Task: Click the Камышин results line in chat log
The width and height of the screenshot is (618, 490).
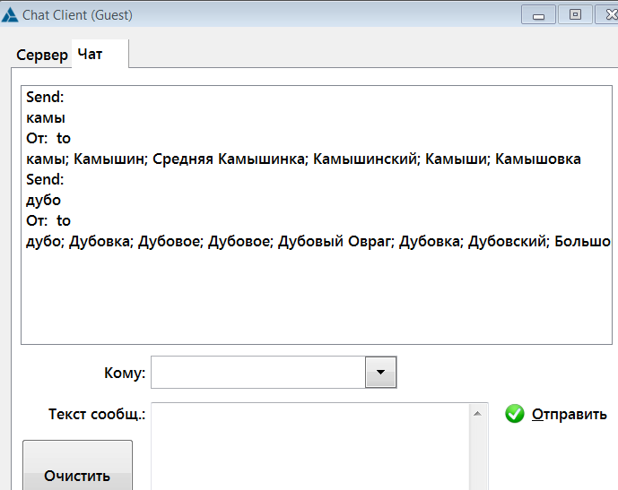Action: coord(304,159)
